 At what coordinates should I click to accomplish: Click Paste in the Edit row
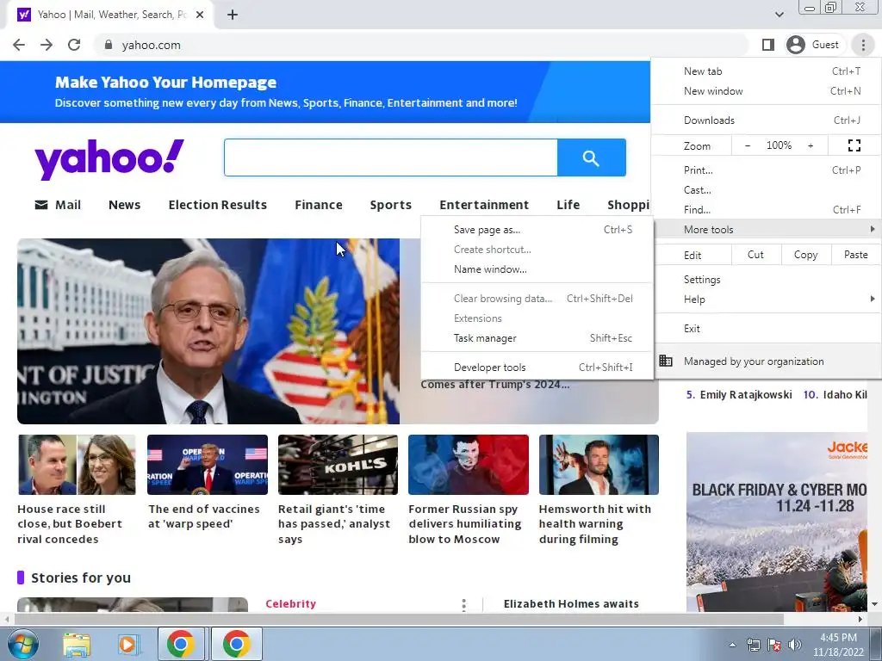pyautogui.click(x=855, y=255)
